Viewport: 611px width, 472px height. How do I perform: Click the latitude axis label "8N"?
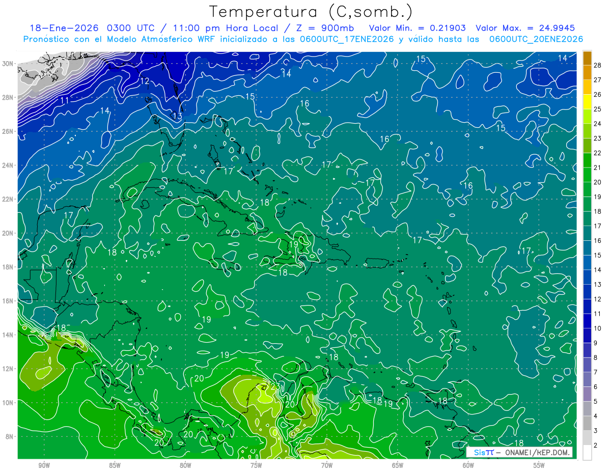[9, 436]
